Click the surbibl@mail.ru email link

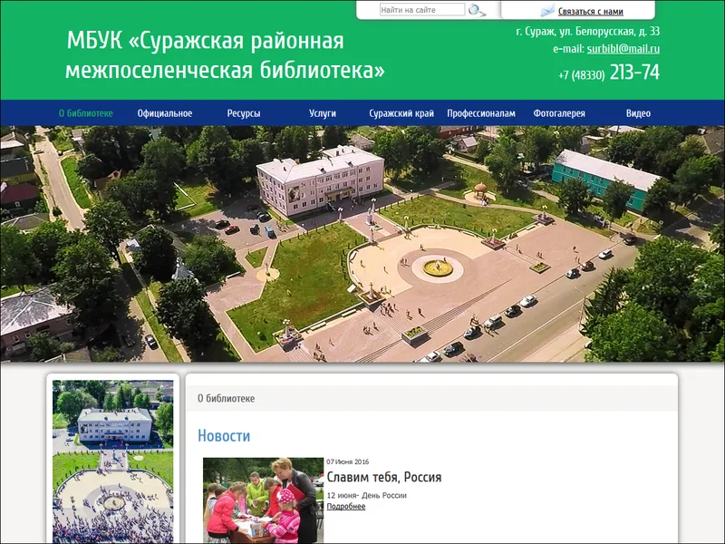point(623,49)
